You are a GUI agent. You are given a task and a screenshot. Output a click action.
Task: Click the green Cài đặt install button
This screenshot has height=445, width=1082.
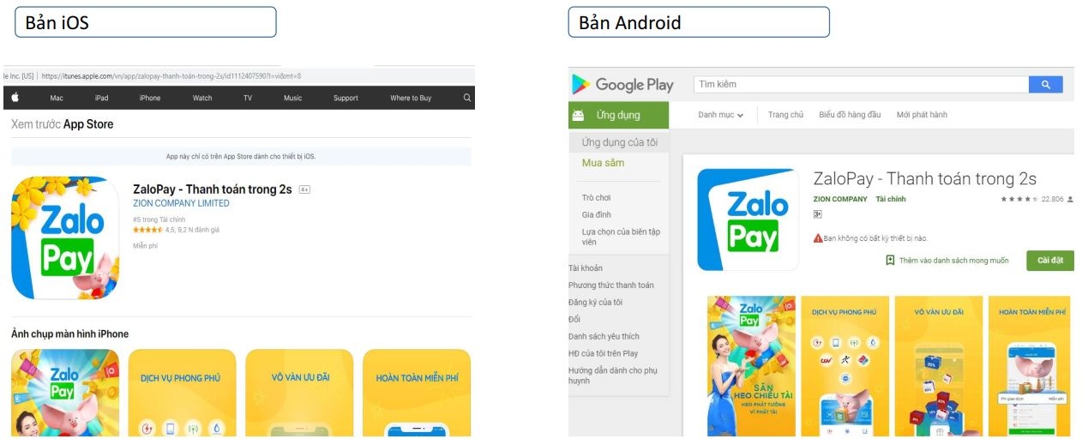(x=1050, y=261)
